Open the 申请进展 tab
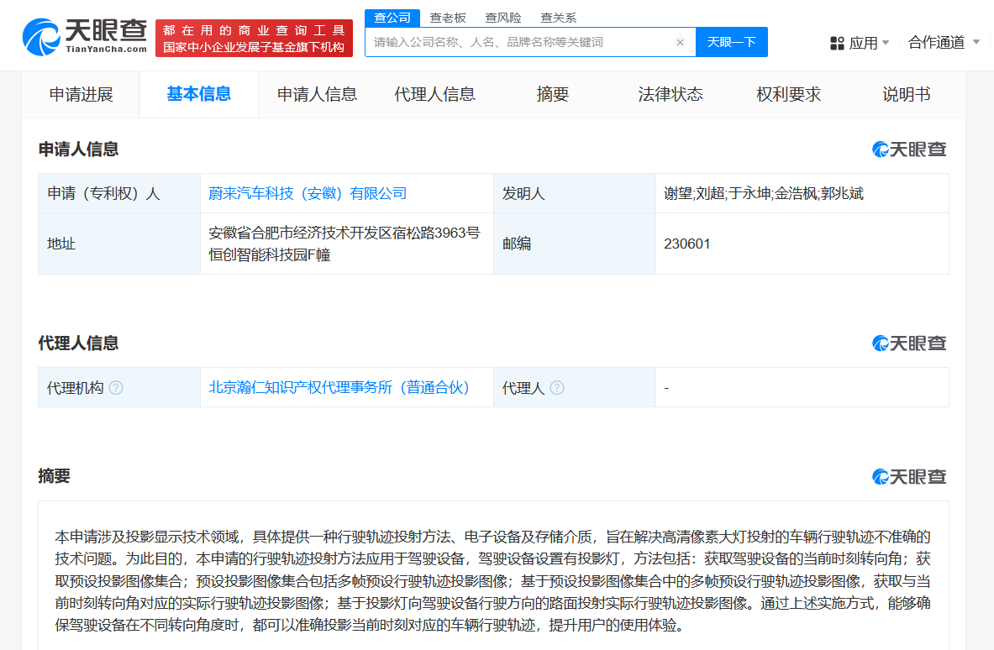The height and width of the screenshot is (650, 994). [81, 95]
